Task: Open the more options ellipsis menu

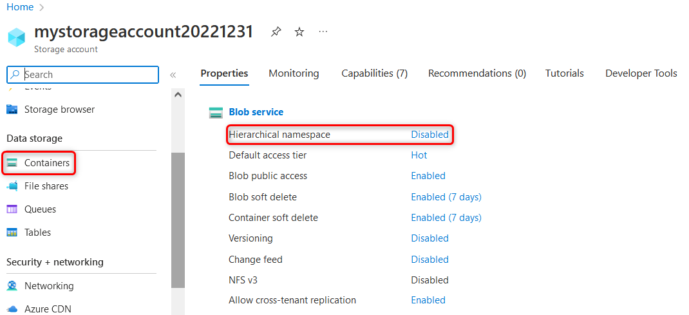Action: click(323, 32)
